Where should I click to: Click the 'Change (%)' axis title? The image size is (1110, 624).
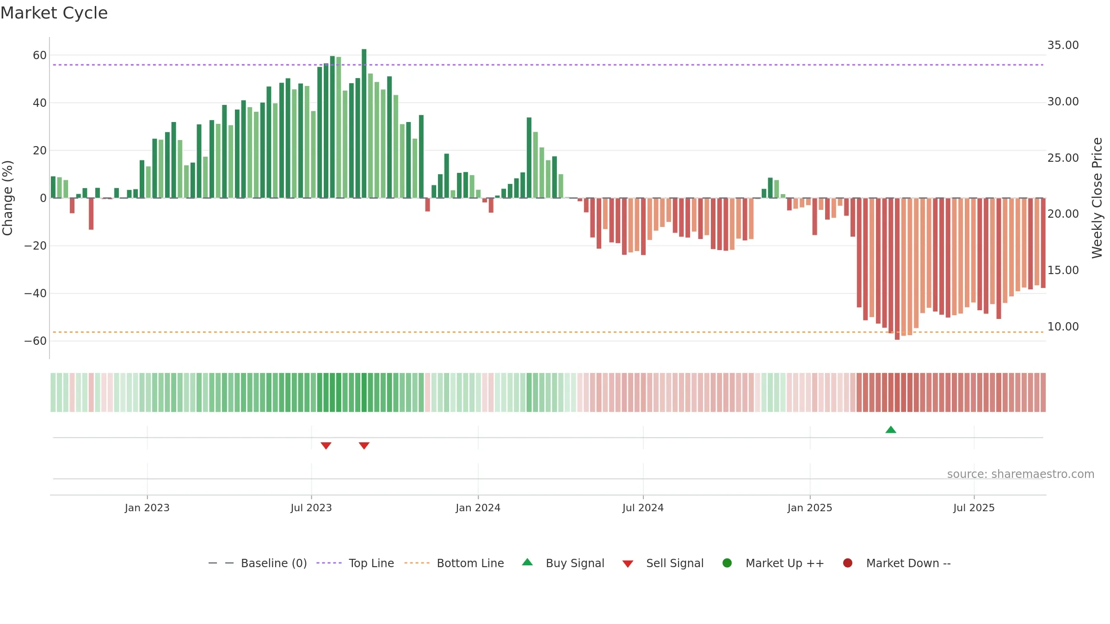tap(7, 198)
